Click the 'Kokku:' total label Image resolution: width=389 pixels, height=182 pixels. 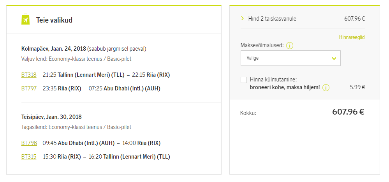coord(248,113)
